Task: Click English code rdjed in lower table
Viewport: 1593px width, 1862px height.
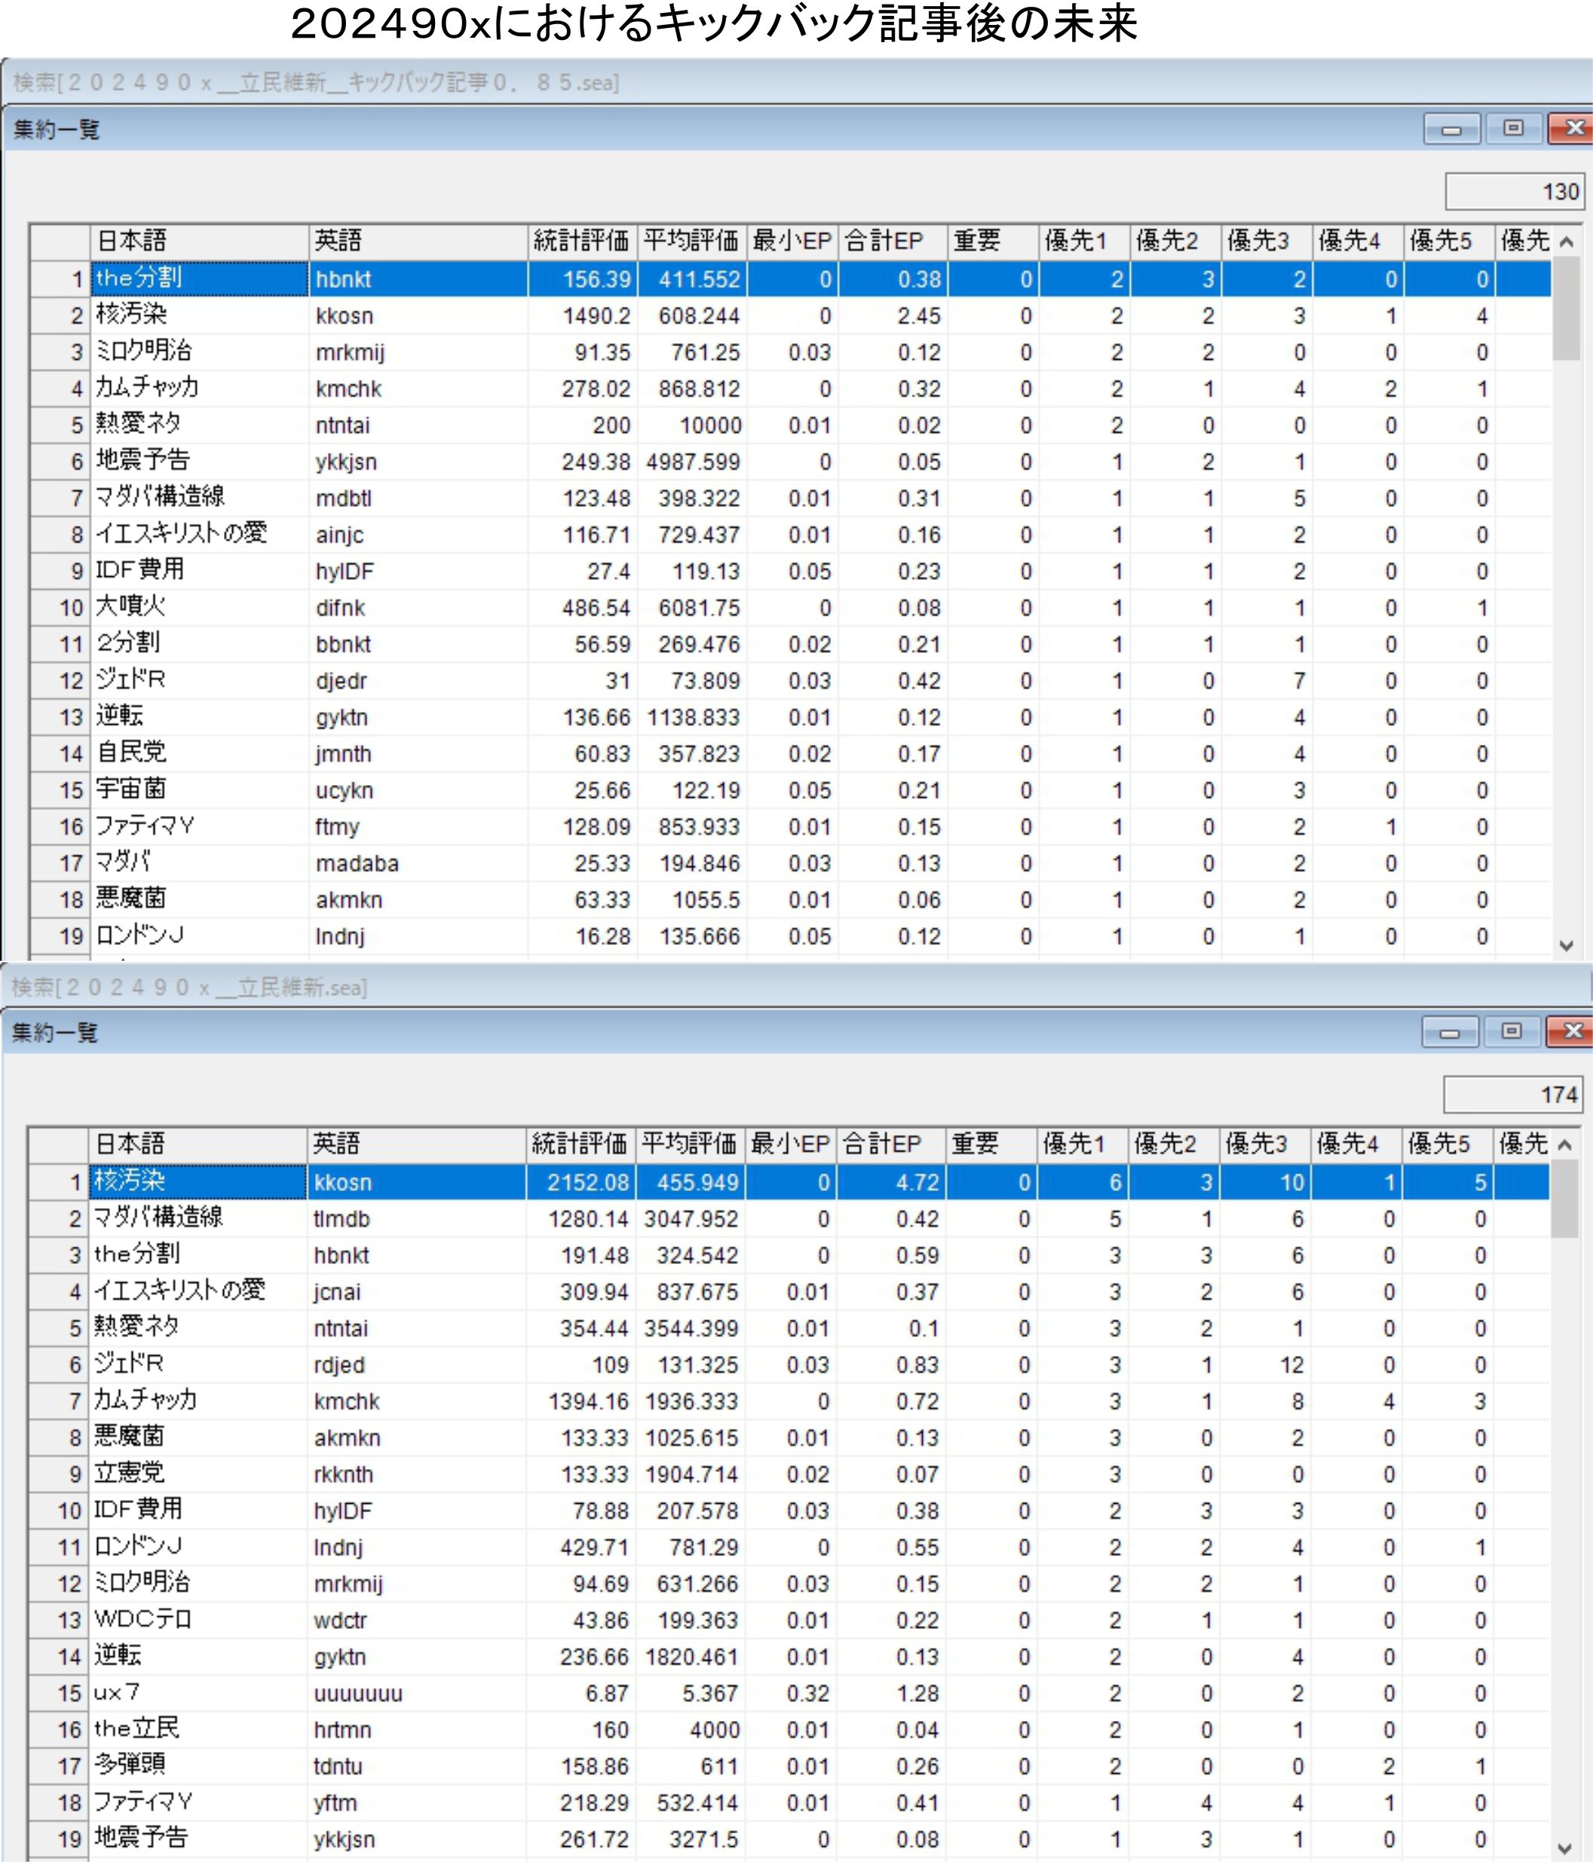Action: click(339, 1364)
